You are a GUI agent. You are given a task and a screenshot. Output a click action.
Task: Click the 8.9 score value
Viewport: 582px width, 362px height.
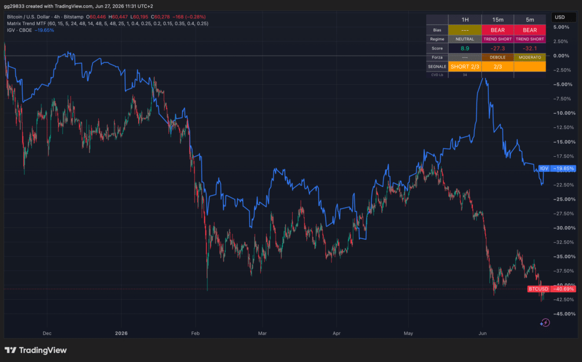click(465, 48)
